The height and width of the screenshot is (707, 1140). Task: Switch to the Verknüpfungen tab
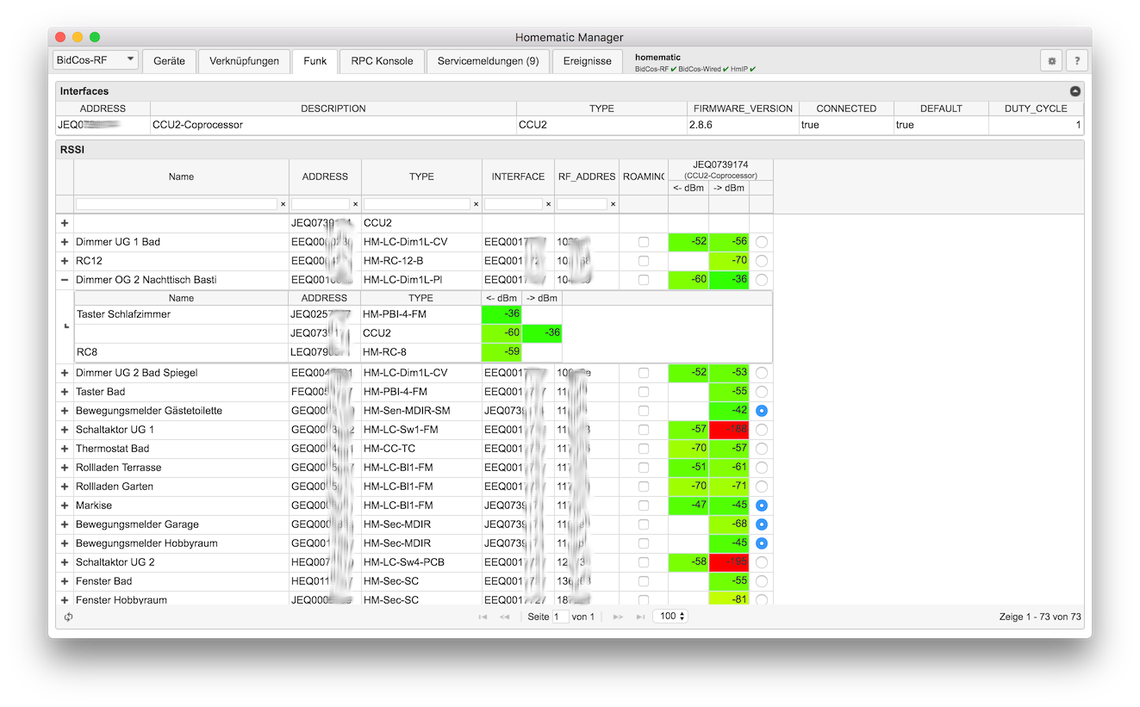(244, 61)
